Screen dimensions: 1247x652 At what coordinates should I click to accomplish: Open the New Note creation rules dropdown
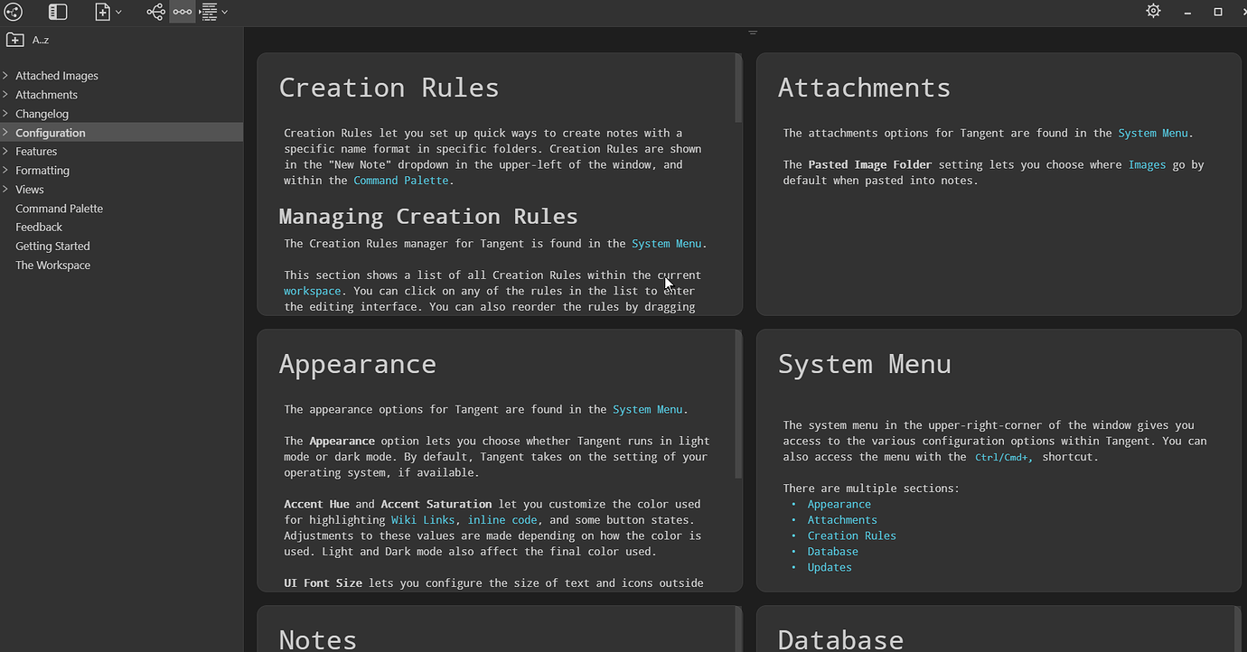(x=118, y=13)
